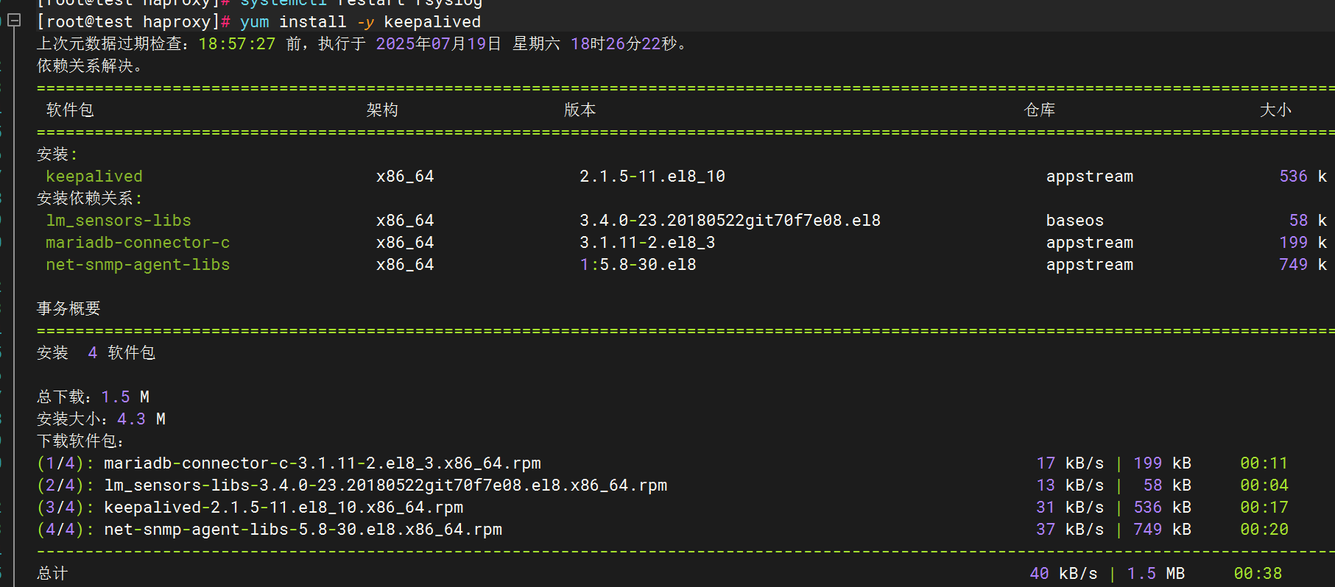Click net-snmp-agent-libs in the dependency list
Screen dimensions: 1335x587
pos(138,265)
